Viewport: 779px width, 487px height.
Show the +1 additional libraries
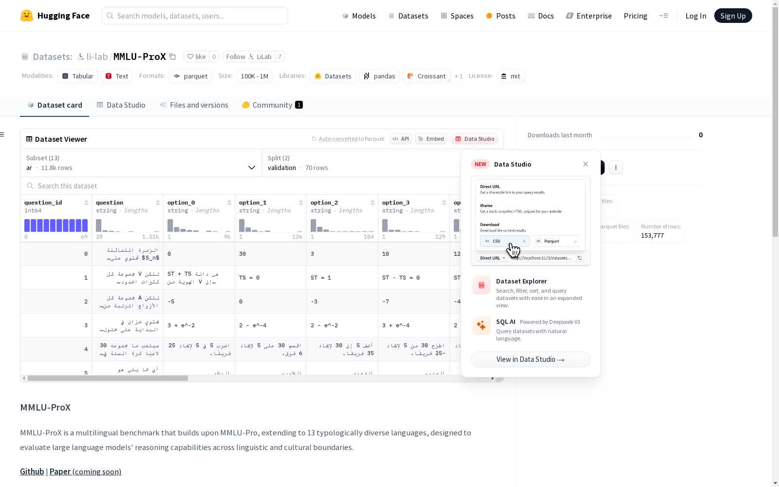[459, 76]
